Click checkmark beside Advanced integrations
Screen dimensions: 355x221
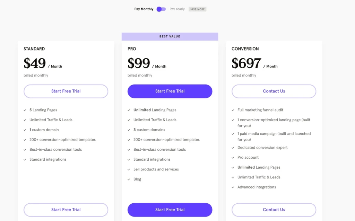click(x=233, y=187)
